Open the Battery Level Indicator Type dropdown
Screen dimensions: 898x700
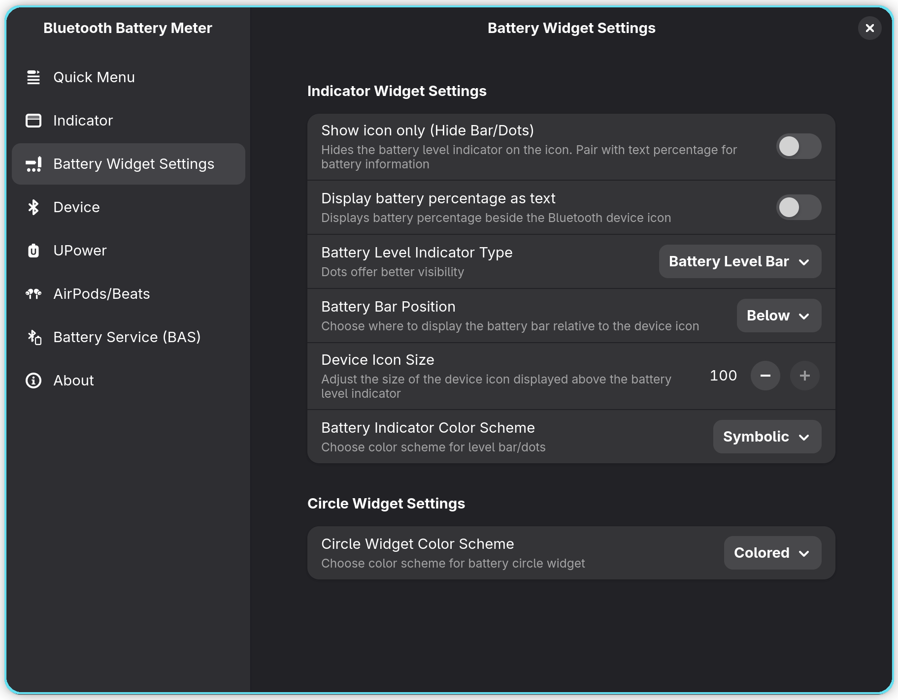point(739,261)
